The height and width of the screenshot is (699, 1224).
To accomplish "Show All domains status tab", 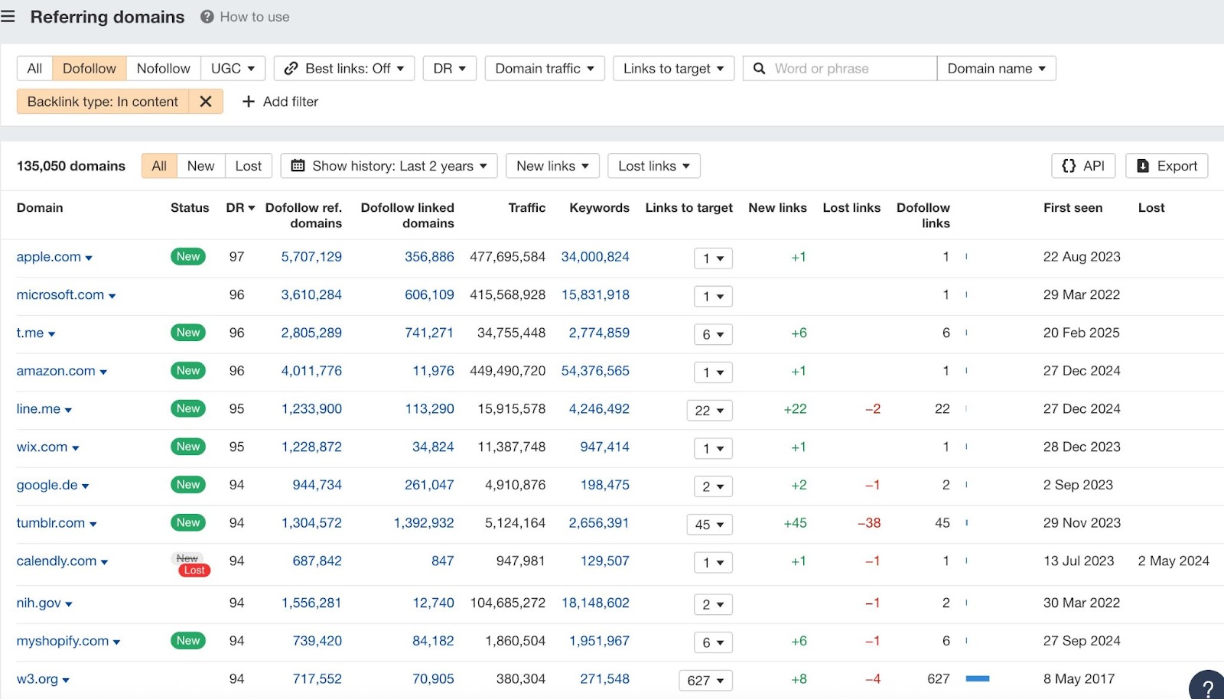I will pyautogui.click(x=159, y=166).
